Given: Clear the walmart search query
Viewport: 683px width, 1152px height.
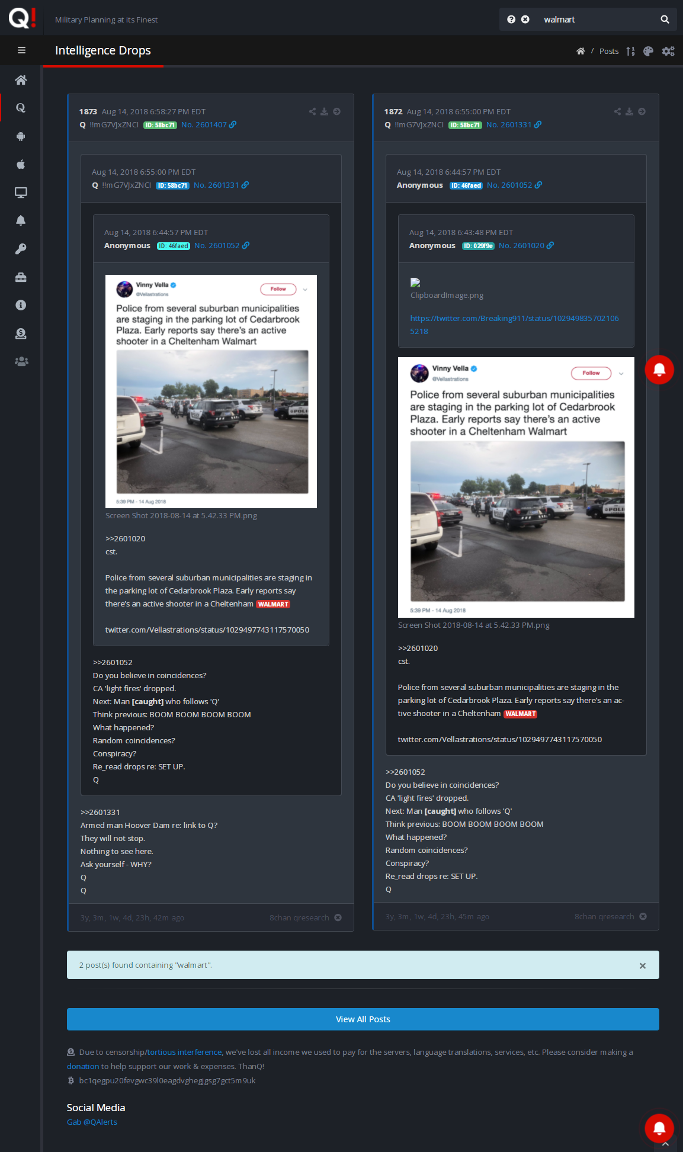Looking at the screenshot, I should pyautogui.click(x=525, y=20).
